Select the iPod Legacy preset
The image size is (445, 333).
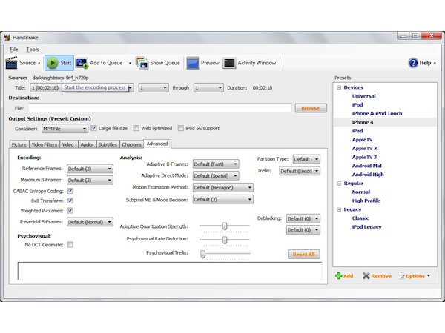point(366,227)
